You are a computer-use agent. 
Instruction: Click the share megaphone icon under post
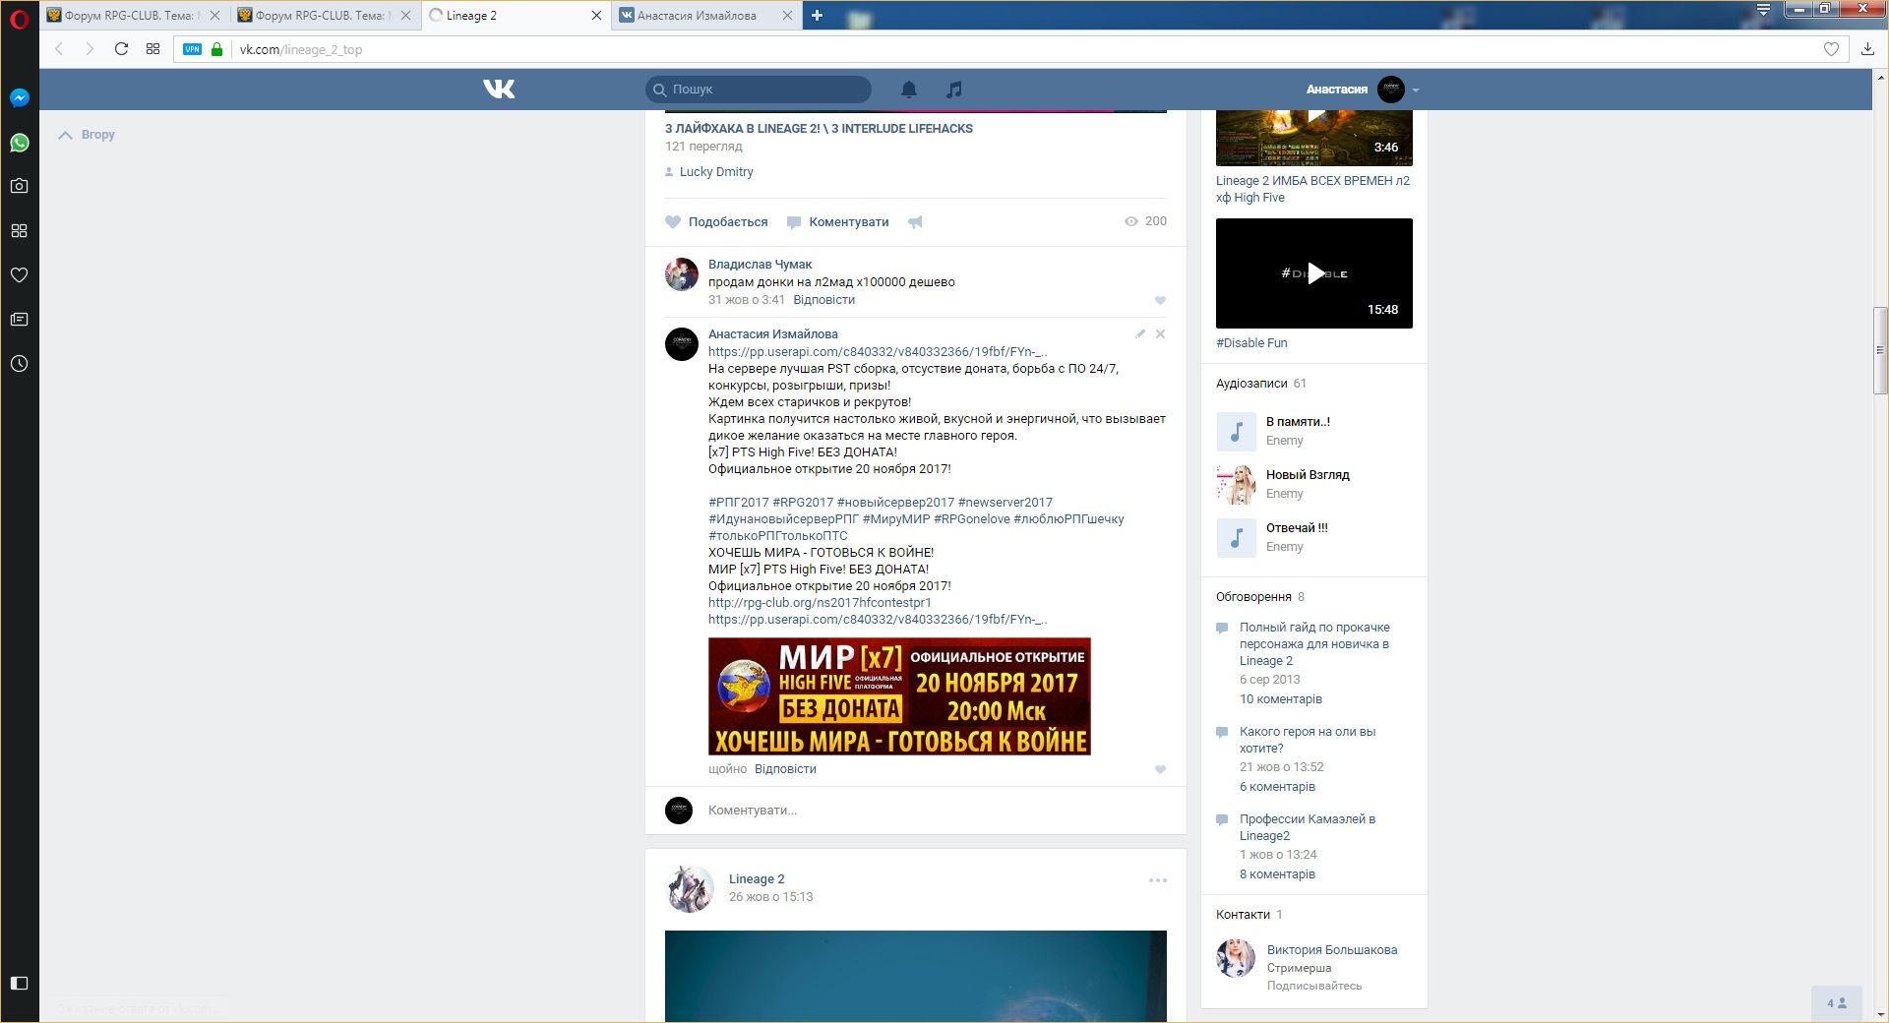coord(915,222)
